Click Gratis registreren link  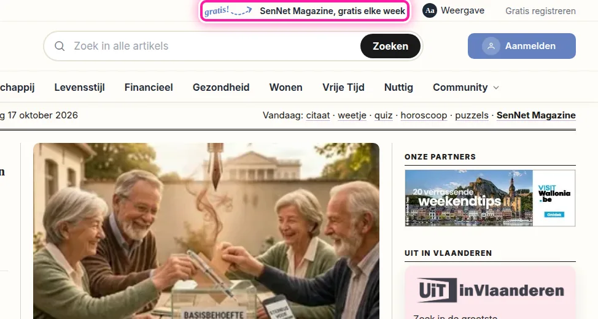[x=540, y=11]
